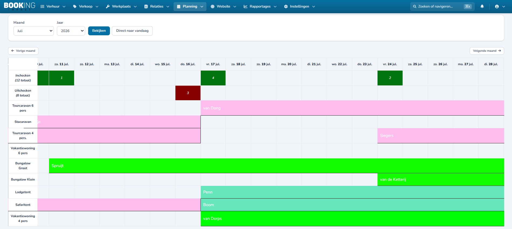This screenshot has height=229, width=512.
Task: Click the tag icon beside Verkoop
Action: 75,6
